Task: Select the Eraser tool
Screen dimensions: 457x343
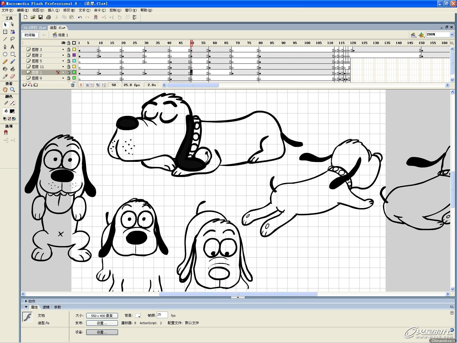Action: click(13, 76)
